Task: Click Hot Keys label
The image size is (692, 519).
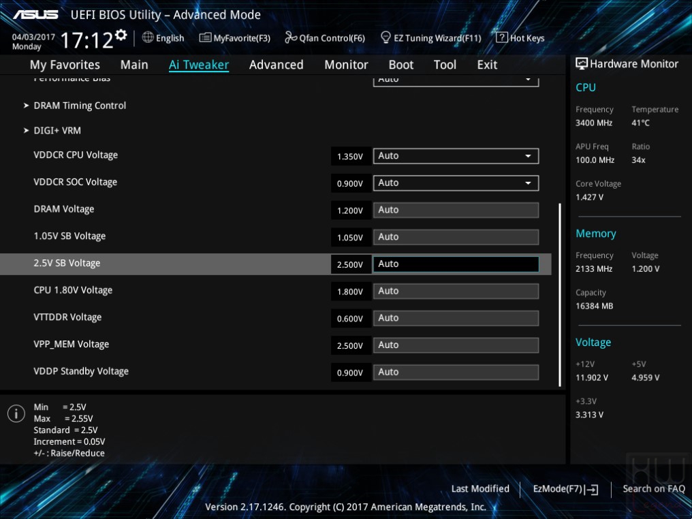Action: coord(527,38)
